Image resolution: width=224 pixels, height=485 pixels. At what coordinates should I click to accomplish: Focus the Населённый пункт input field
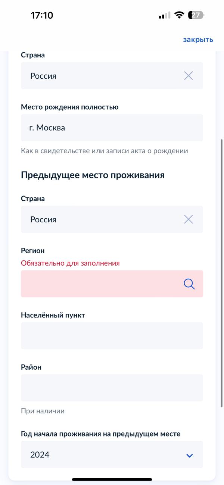tap(112, 336)
